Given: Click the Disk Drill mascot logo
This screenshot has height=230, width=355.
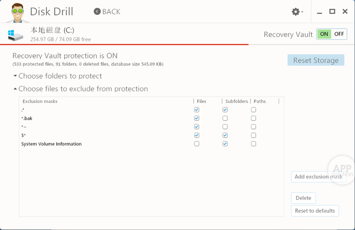Looking at the screenshot, I should coord(17,13).
